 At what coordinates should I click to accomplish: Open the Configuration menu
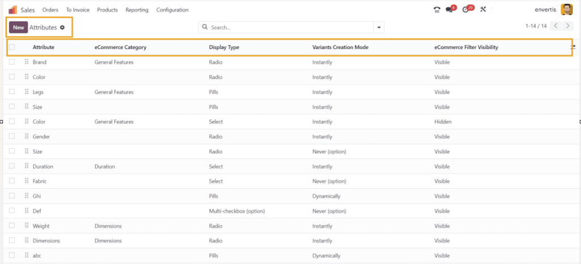pos(172,10)
